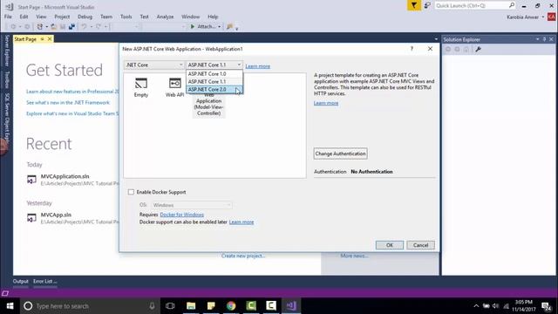Click the OK button
This screenshot has height=314, width=558.
(x=390, y=245)
